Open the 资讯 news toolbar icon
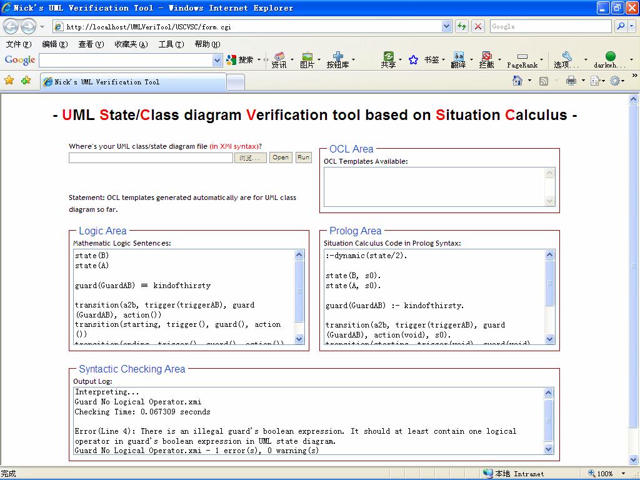This screenshot has width=640, height=480. coord(279,60)
